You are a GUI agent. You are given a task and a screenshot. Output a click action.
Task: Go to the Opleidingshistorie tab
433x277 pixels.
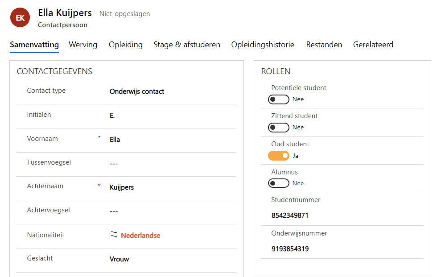click(x=263, y=45)
